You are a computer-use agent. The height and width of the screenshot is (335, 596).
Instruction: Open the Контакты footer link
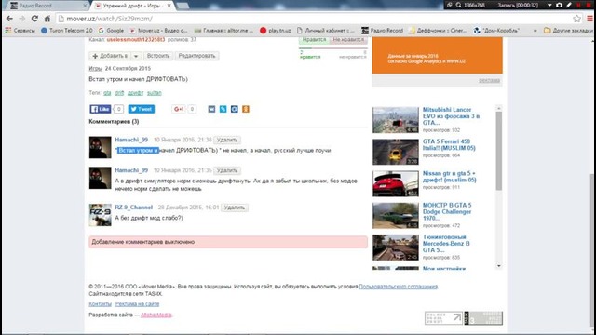coord(101,304)
